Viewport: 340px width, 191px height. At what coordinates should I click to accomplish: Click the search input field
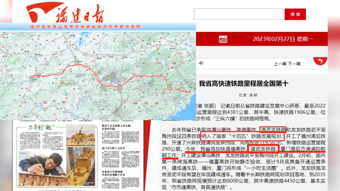(238, 14)
